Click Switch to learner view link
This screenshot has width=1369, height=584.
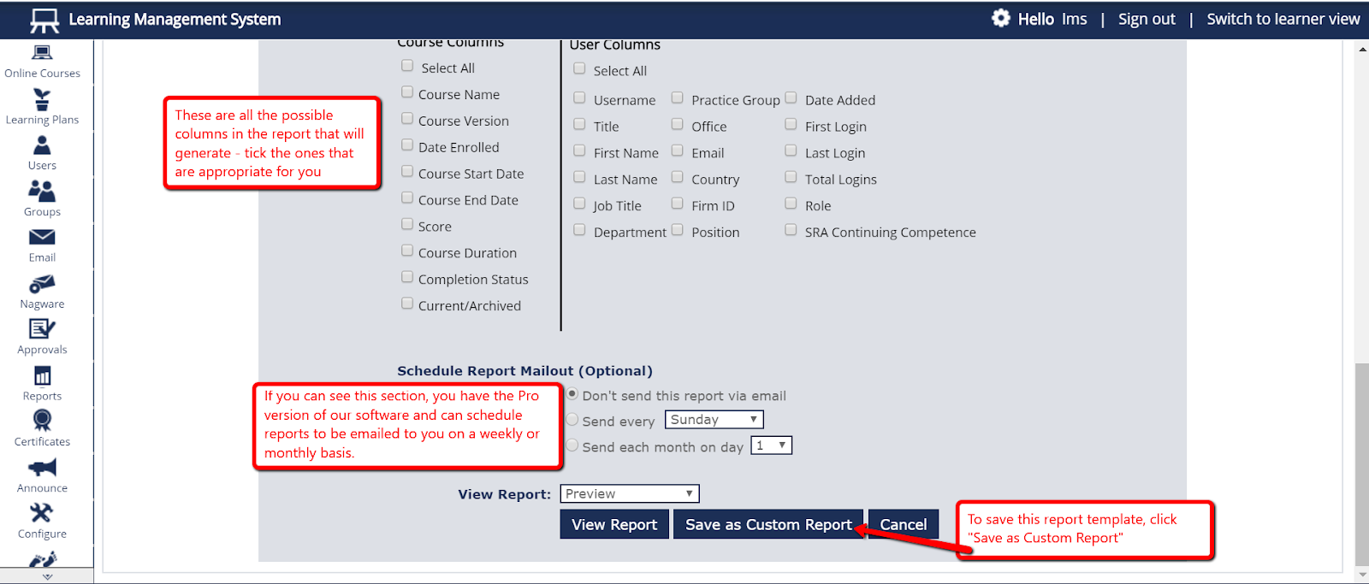[x=1283, y=19]
